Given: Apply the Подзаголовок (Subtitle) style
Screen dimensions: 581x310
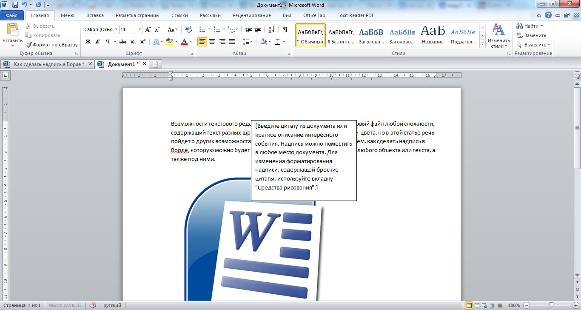Looking at the screenshot, I should click(x=463, y=36).
